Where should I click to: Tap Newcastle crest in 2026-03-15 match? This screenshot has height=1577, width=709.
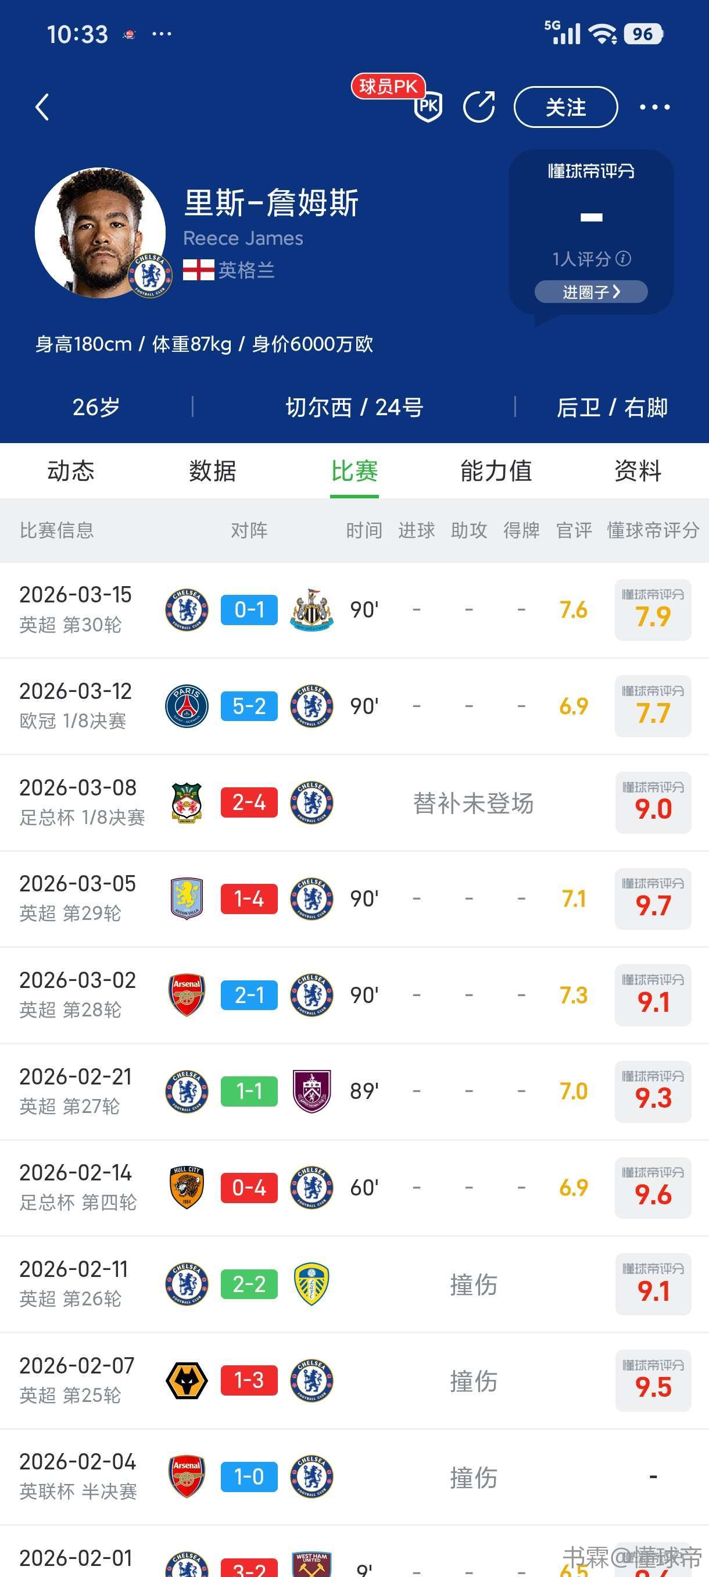pyautogui.click(x=311, y=610)
